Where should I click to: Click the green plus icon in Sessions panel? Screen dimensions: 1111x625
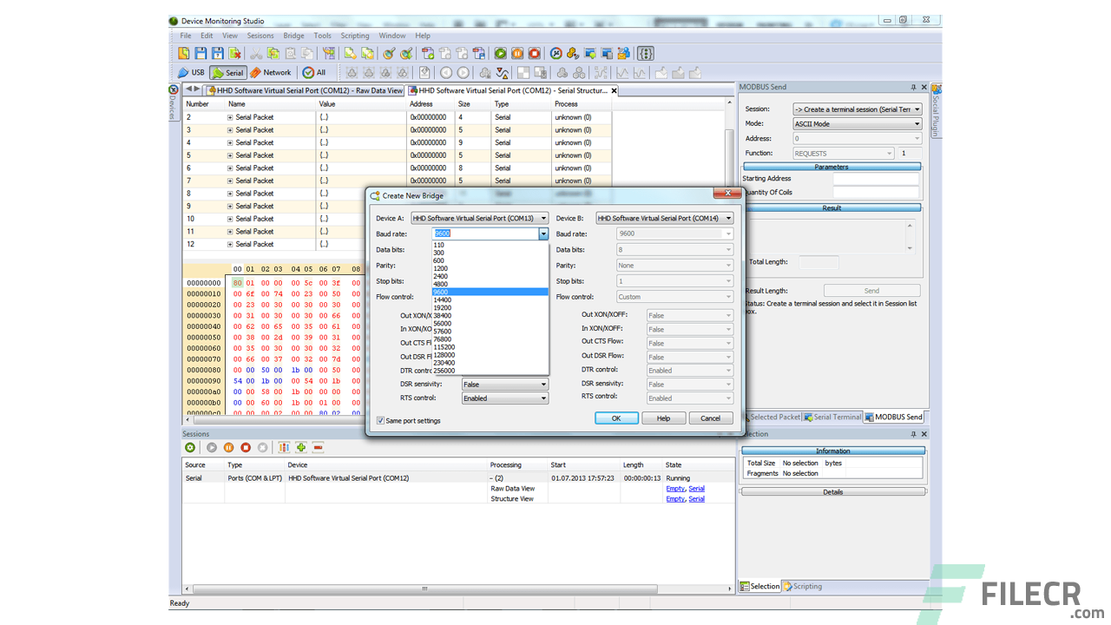point(299,447)
